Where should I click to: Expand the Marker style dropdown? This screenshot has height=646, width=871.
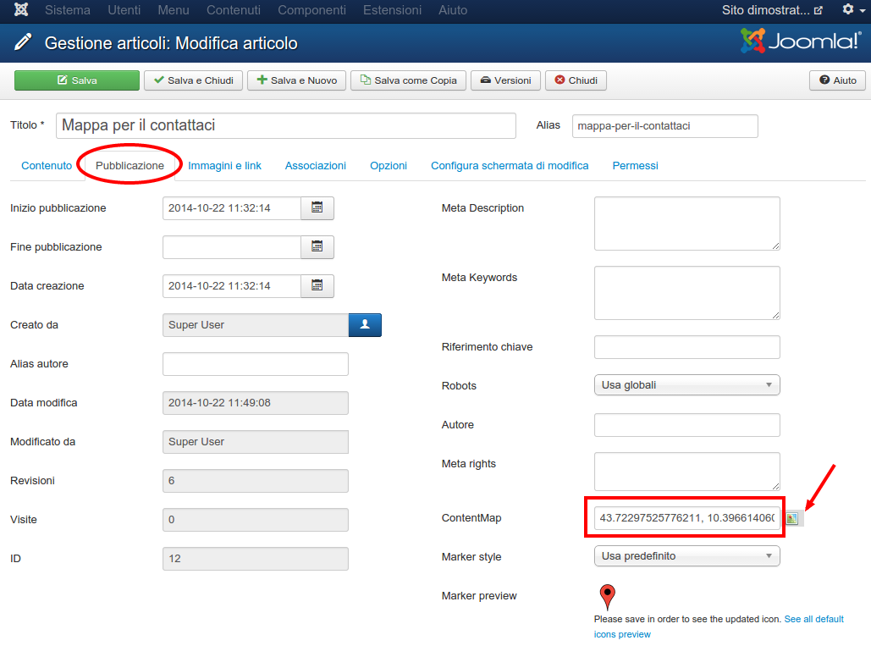[686, 556]
